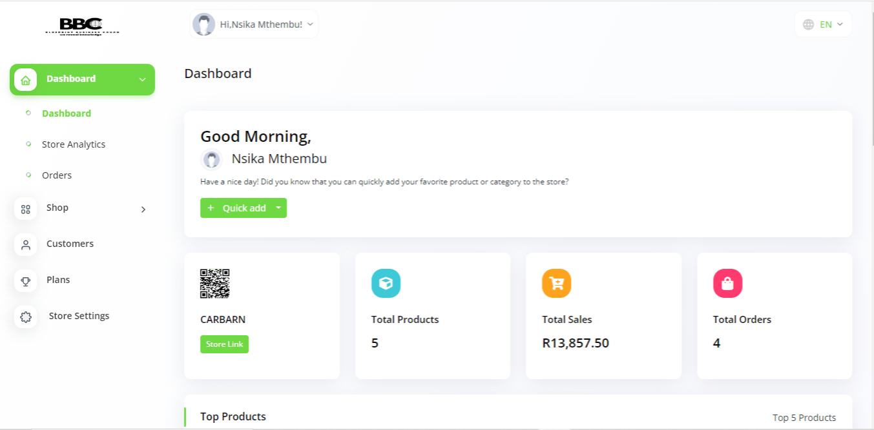Click the teal Total Products box icon
Screen dimensions: 874x430
click(x=386, y=284)
